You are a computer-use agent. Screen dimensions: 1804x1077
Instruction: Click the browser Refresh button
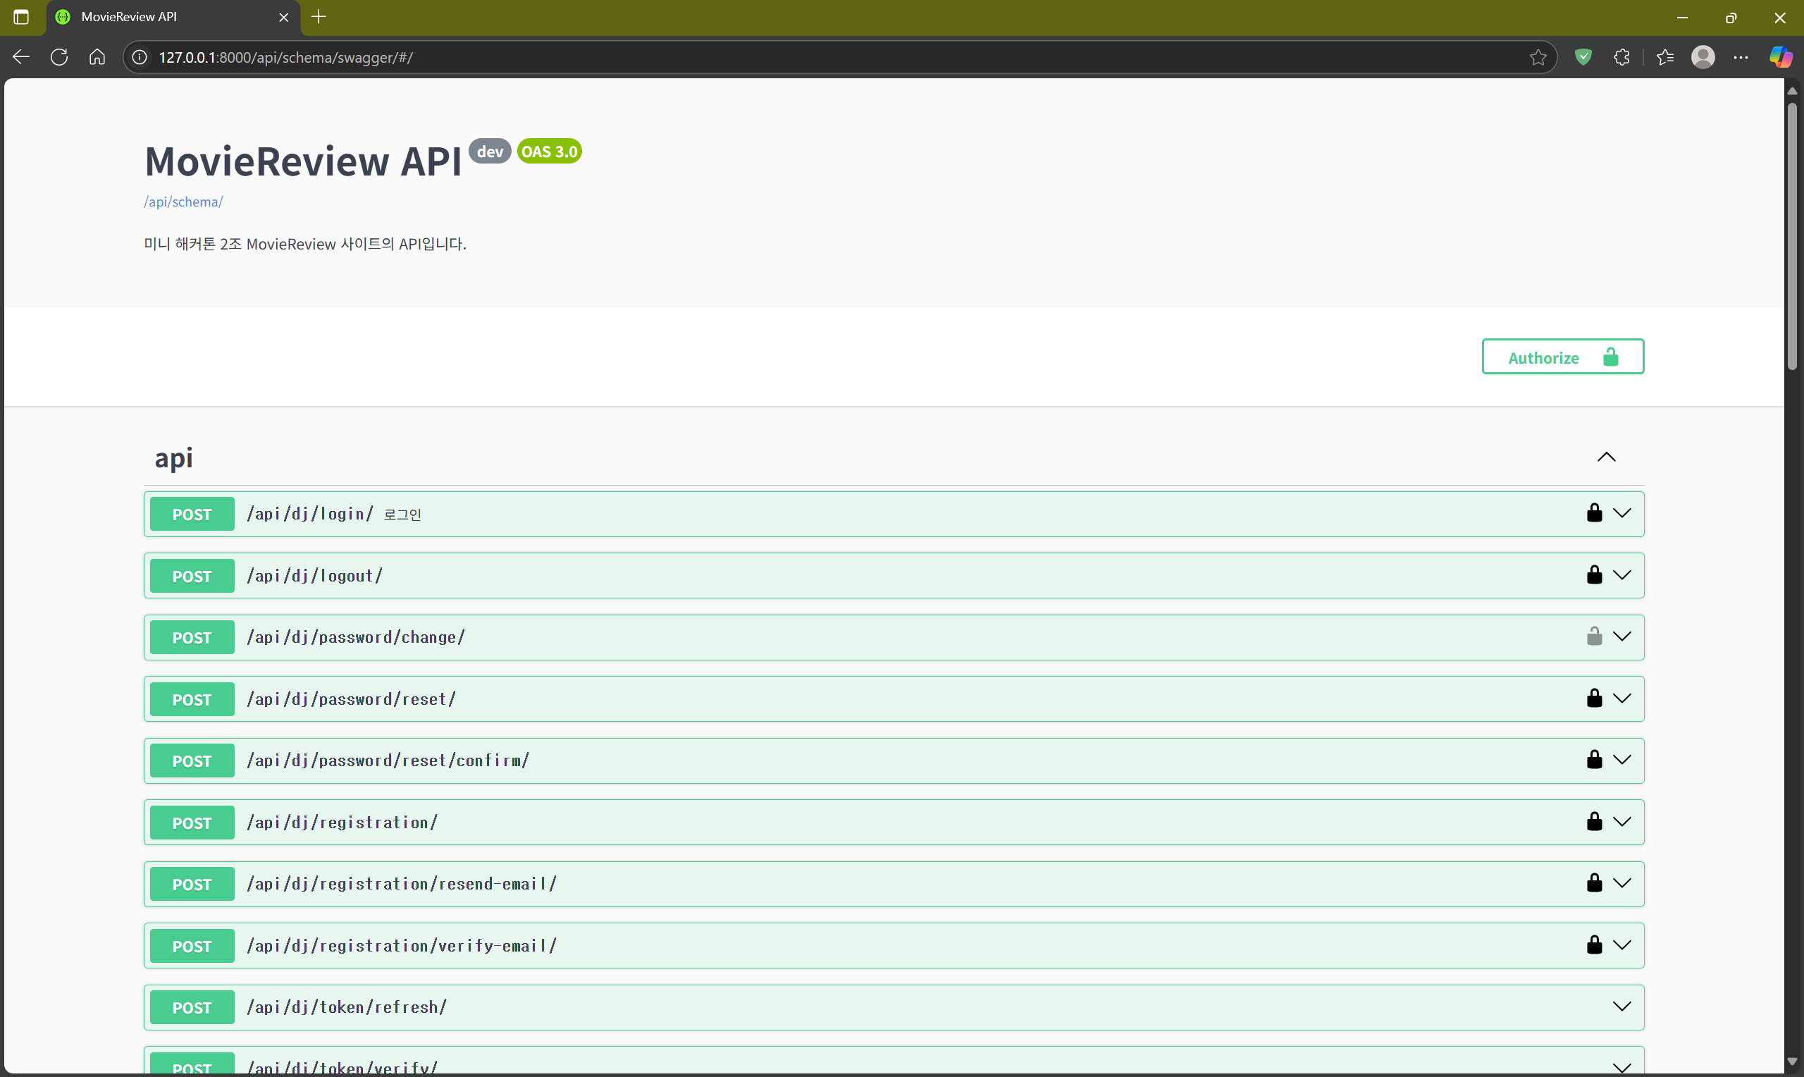click(59, 57)
